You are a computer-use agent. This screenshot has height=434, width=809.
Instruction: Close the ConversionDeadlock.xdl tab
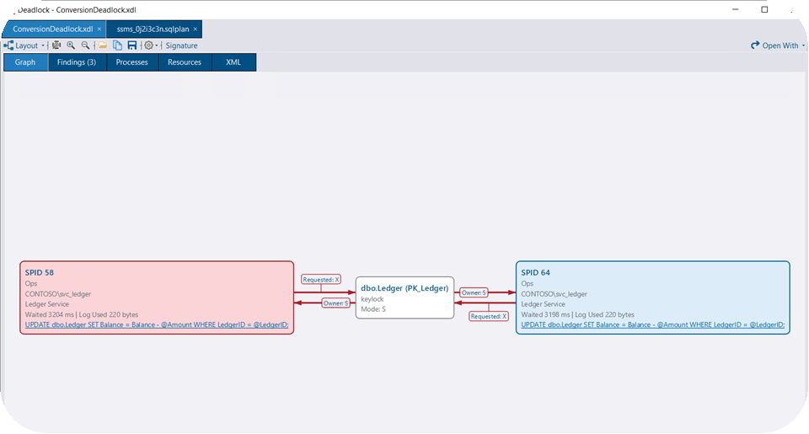[x=99, y=29]
